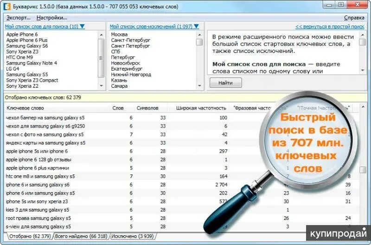Select 'Екатеринбург' in exclusions list

[x=127, y=69]
